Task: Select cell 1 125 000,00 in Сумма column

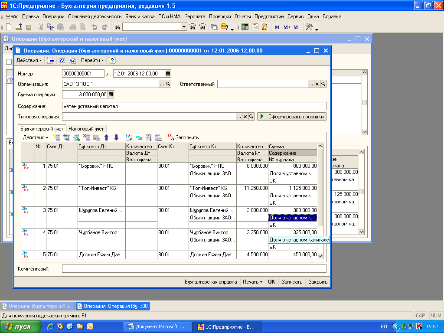Action: coord(293,188)
